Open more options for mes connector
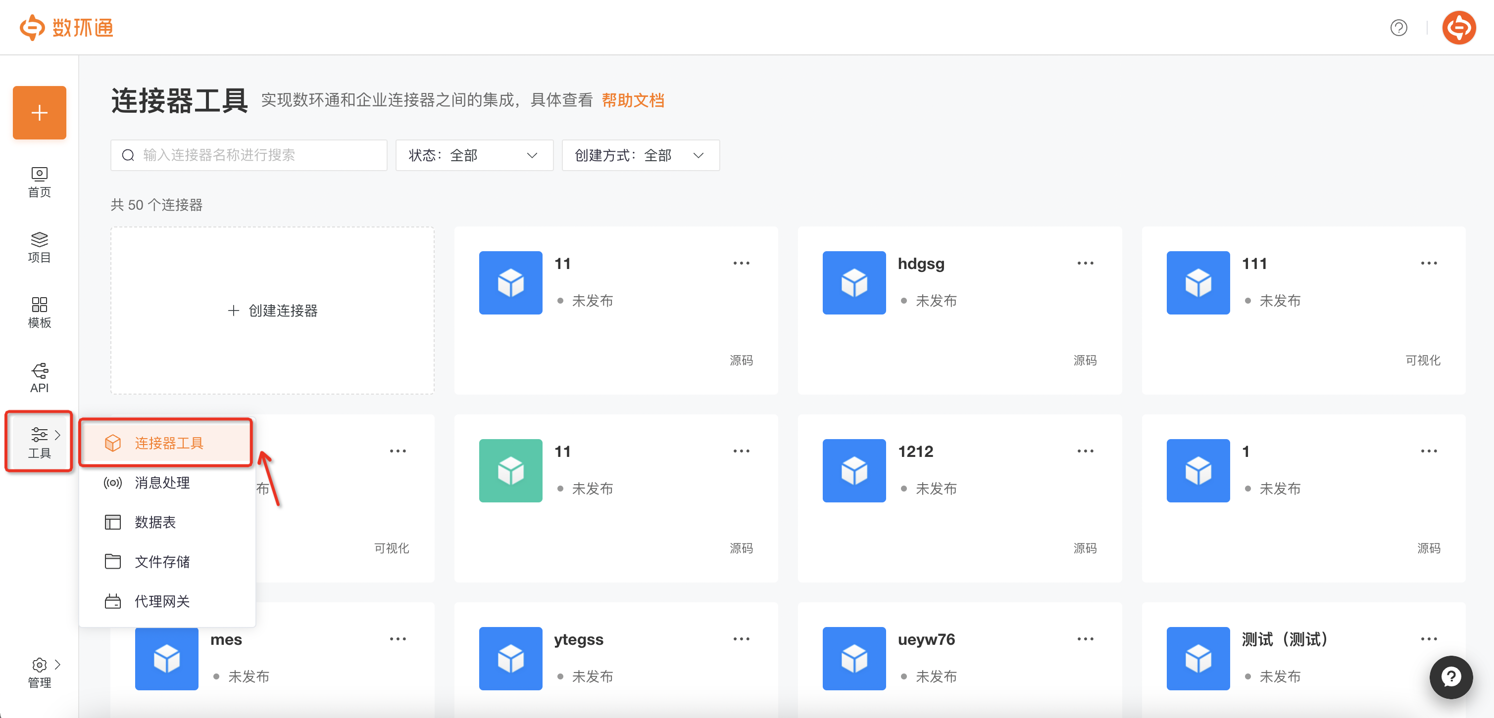1494x718 pixels. coord(398,638)
